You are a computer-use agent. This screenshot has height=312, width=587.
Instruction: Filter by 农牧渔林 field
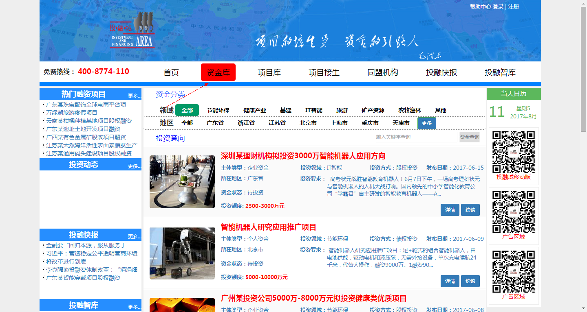click(410, 110)
